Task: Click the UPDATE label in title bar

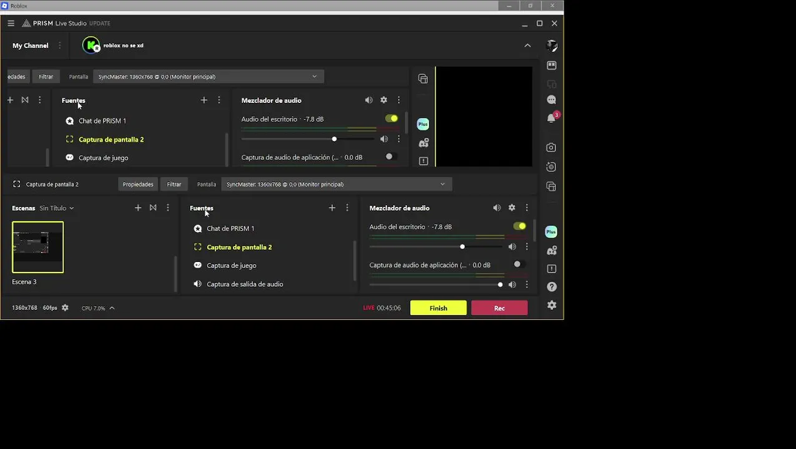Action: pyautogui.click(x=99, y=23)
